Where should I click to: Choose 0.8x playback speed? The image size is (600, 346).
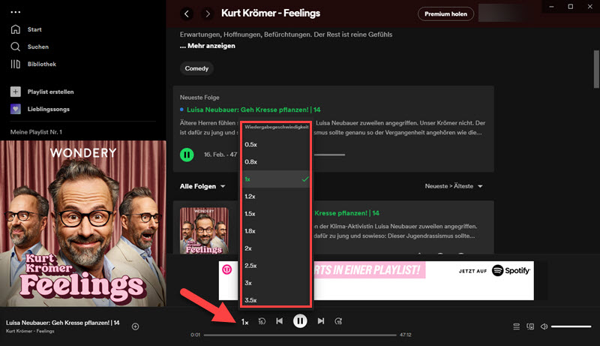[275, 162]
